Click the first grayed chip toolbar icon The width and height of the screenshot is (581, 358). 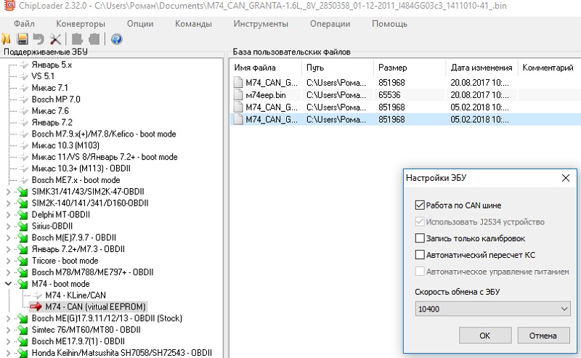tap(76, 38)
